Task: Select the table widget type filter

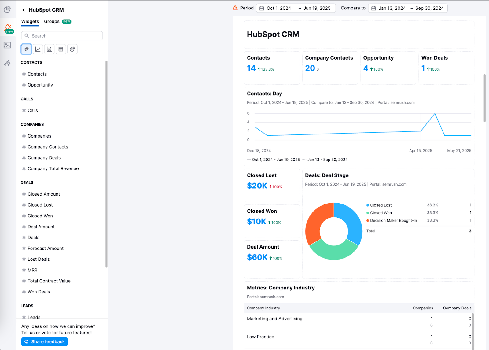Action: pos(61,49)
